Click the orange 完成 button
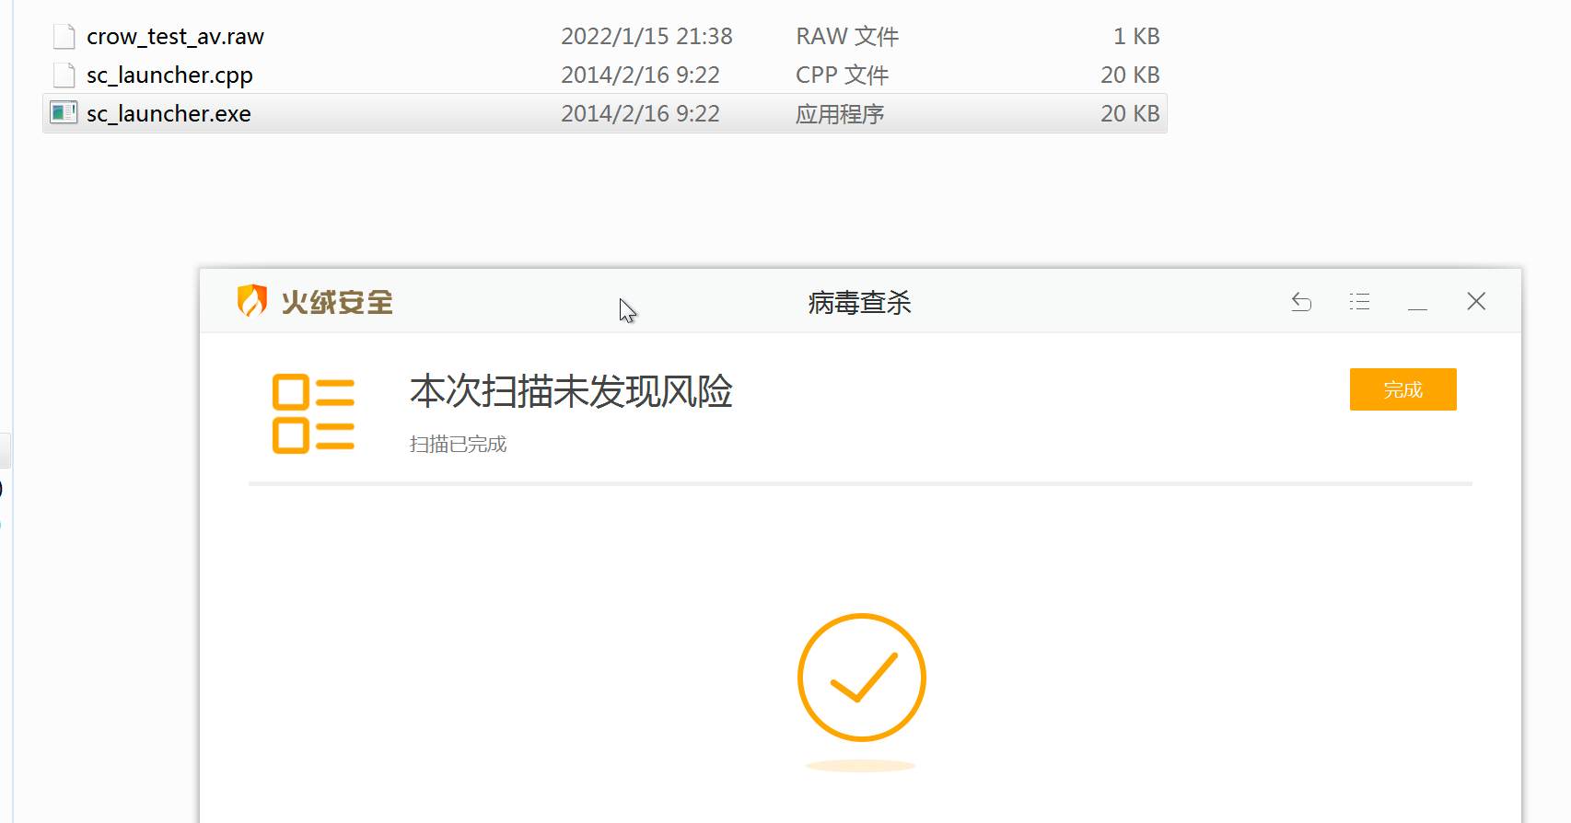The image size is (1571, 823). click(x=1402, y=389)
